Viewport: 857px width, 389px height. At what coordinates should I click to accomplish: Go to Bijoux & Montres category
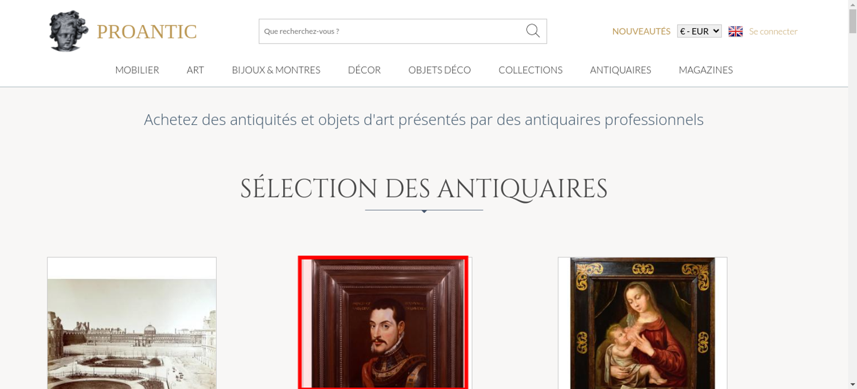276,70
